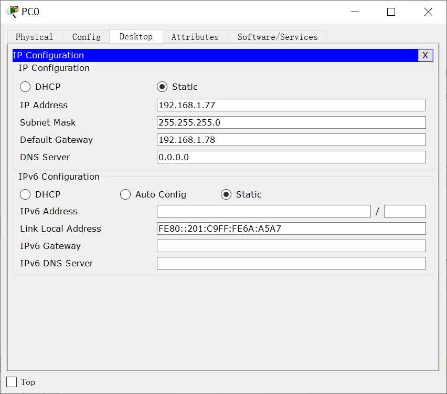Screen dimensions: 447x394
Task: Switch to the Physical tab
Action: [35, 37]
